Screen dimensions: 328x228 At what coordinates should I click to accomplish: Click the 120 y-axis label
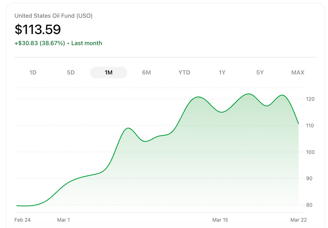310,99
